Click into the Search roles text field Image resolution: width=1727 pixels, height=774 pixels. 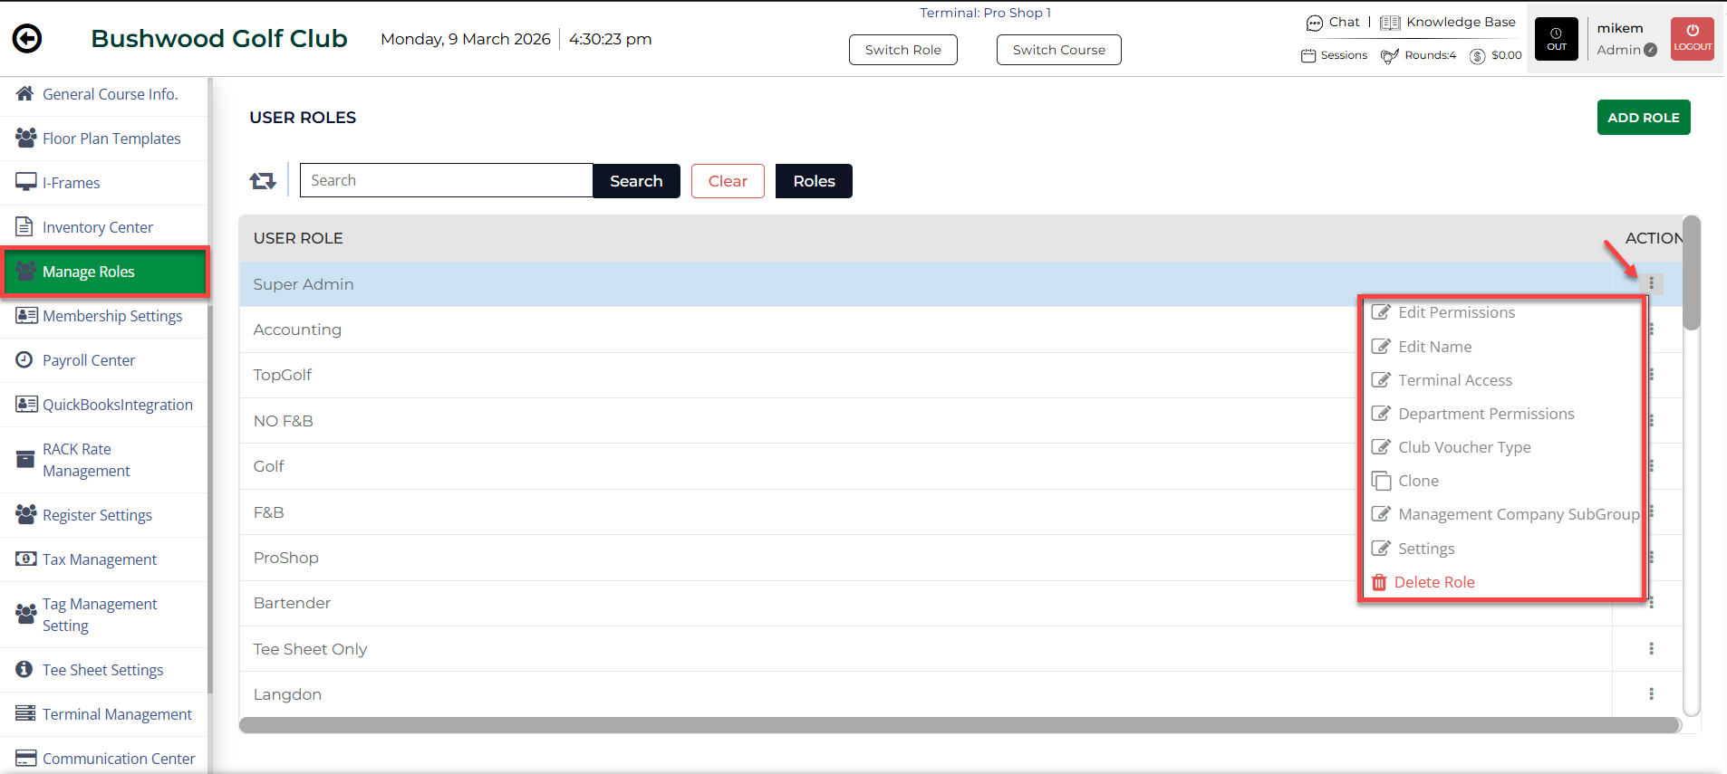446,181
